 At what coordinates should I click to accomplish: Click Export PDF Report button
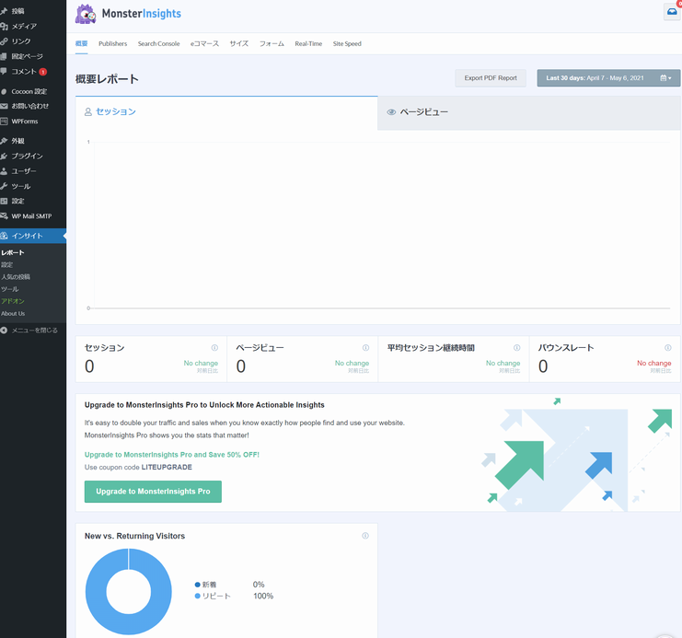tap(491, 78)
